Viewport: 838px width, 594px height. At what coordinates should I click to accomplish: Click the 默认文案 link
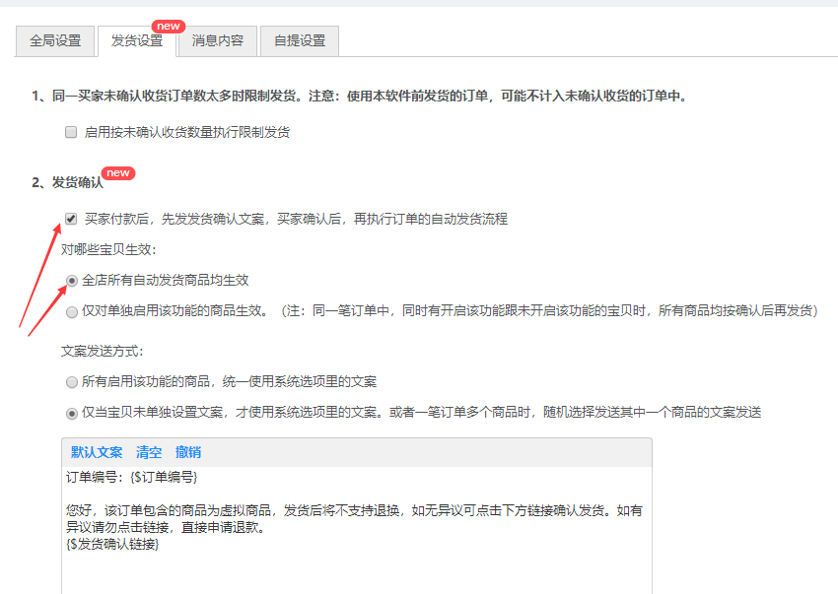[x=97, y=452]
